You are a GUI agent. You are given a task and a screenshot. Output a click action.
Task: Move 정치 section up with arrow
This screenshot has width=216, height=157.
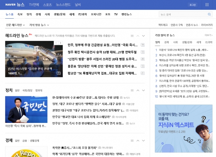point(138,90)
